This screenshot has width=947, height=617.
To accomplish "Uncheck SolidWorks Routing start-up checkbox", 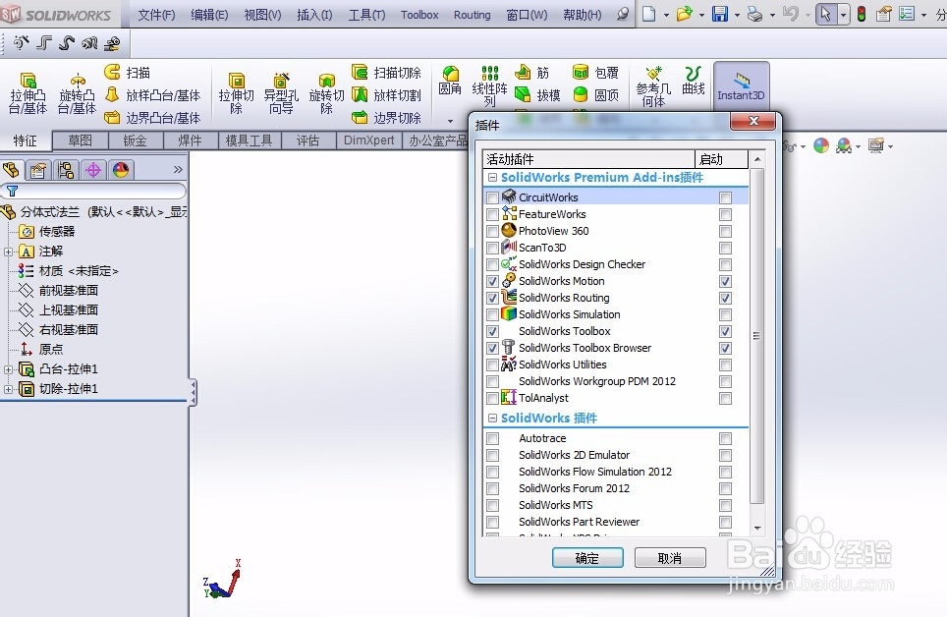I will [x=725, y=299].
